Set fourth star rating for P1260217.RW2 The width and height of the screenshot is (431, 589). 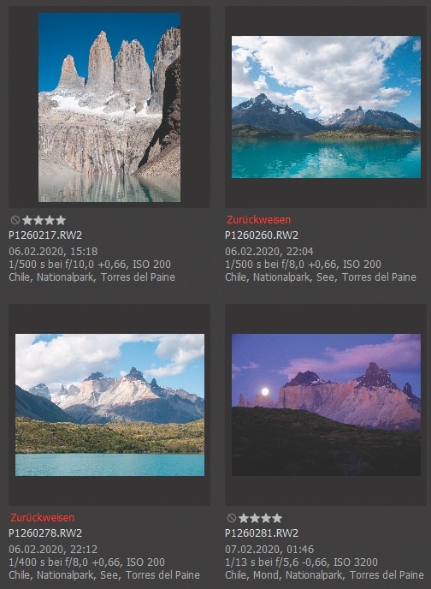61,220
